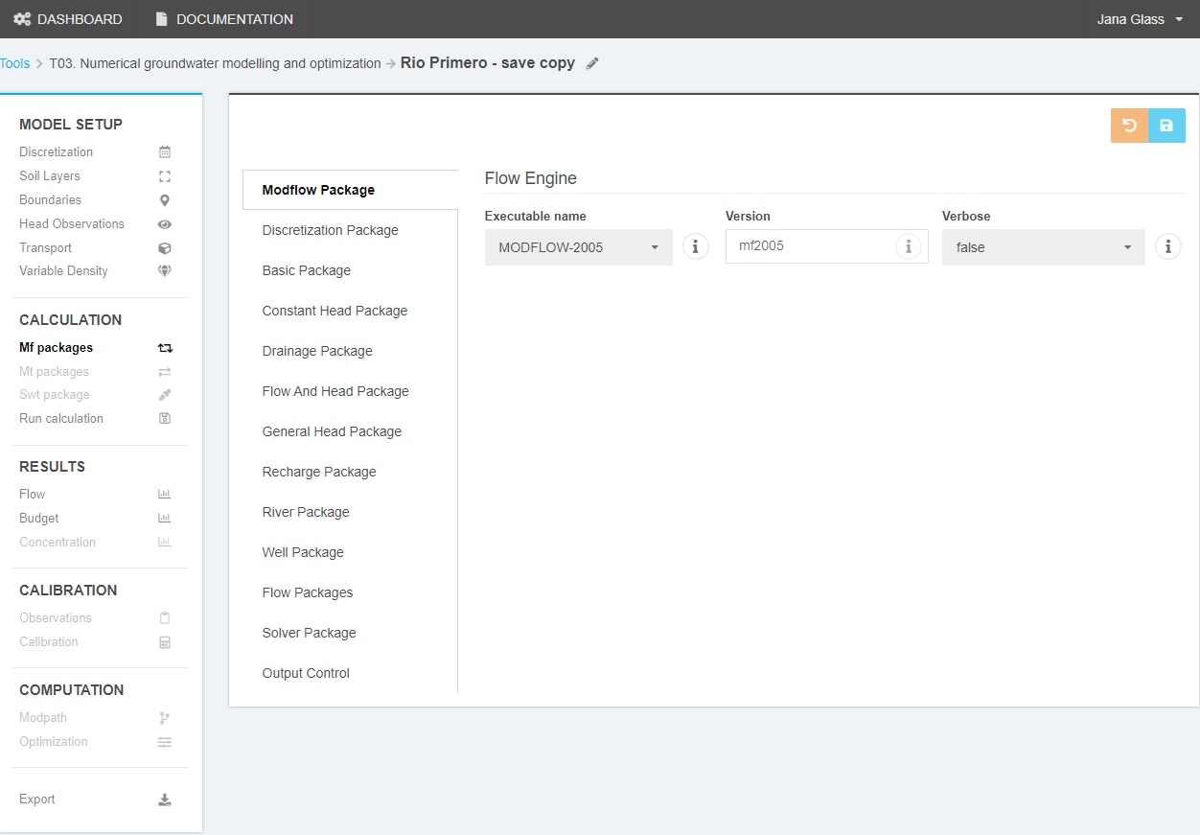Click the info icon beside Executable name
The height and width of the screenshot is (835, 1200).
point(695,246)
